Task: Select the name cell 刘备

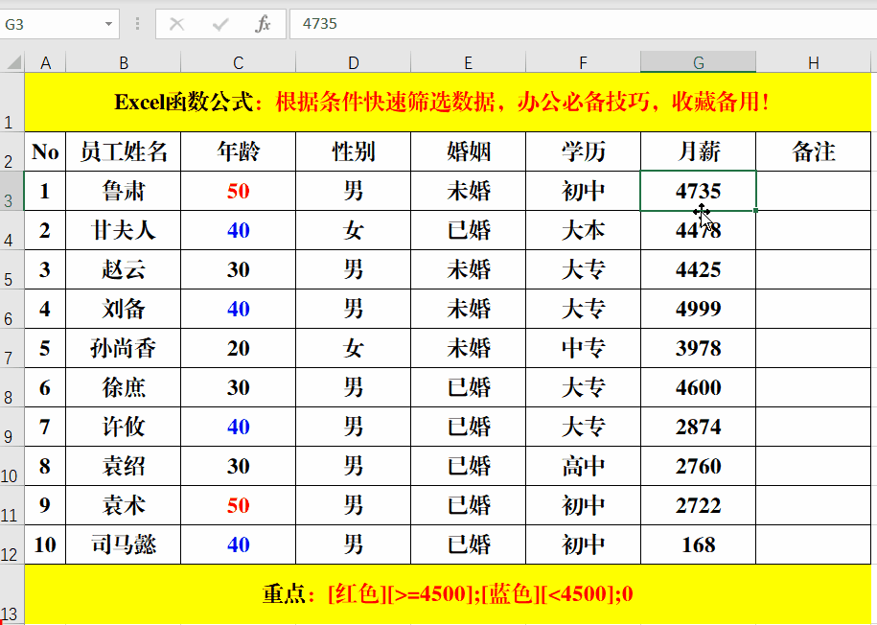Action: click(x=124, y=309)
